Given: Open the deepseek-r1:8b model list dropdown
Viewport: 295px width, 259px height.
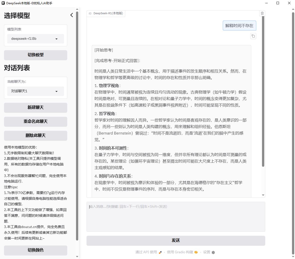Looking at the screenshot, I should click(x=35, y=39).
